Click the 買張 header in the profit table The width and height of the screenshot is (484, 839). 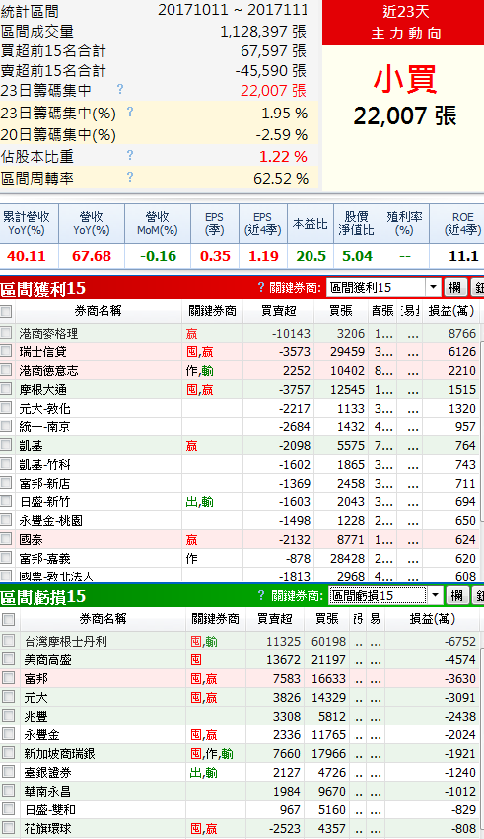341,311
